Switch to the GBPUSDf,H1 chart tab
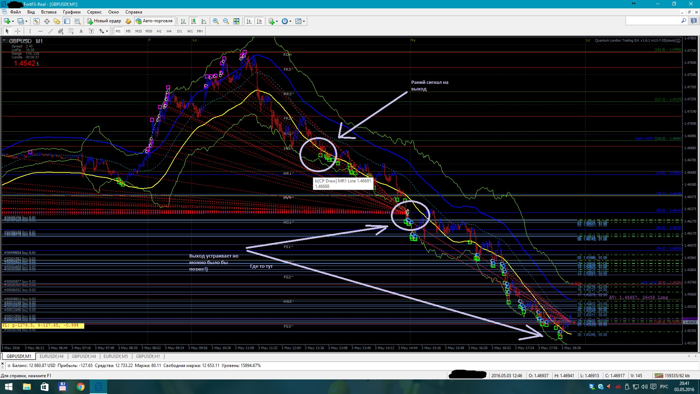 click(x=148, y=356)
